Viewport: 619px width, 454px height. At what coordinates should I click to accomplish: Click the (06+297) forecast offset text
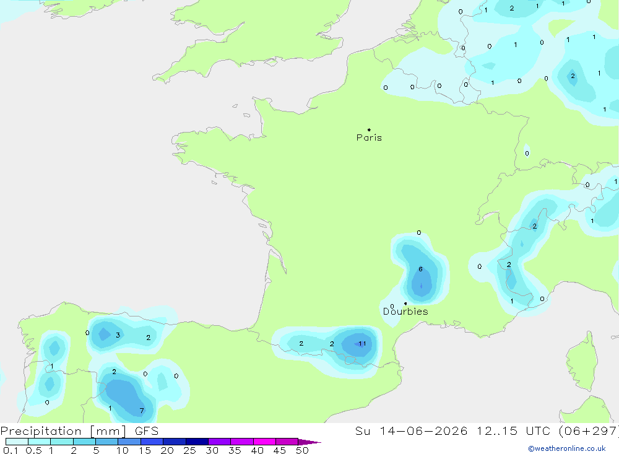point(589,431)
